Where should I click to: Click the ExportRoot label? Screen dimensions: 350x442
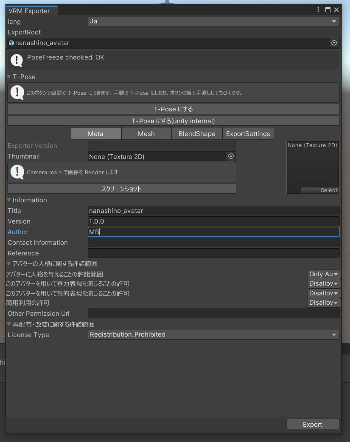coord(24,32)
